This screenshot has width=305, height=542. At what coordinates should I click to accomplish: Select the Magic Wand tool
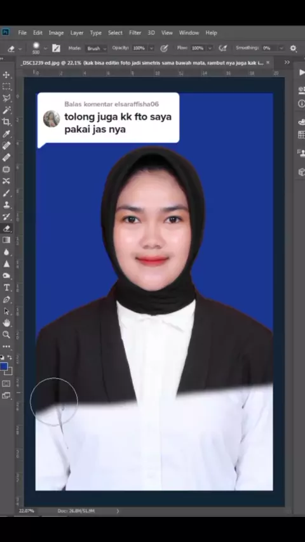[x=6, y=110]
